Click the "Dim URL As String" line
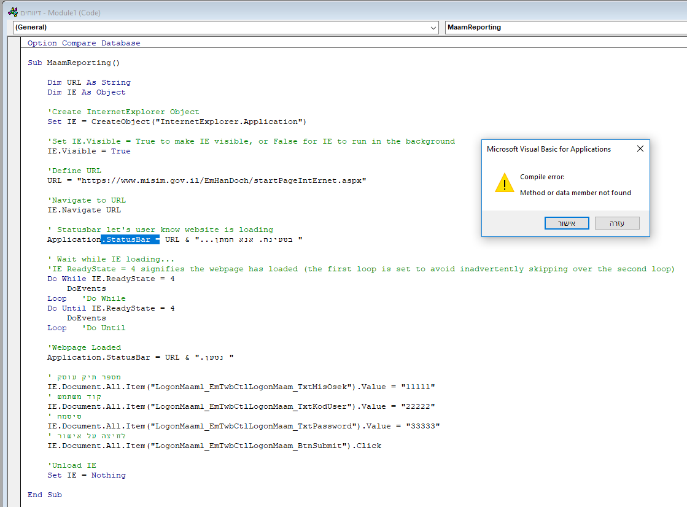Viewport: 687px width, 507px height. point(89,82)
